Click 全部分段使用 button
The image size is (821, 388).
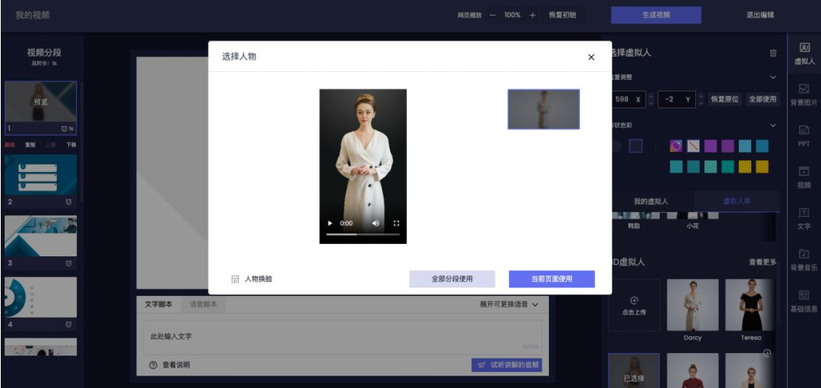(452, 280)
